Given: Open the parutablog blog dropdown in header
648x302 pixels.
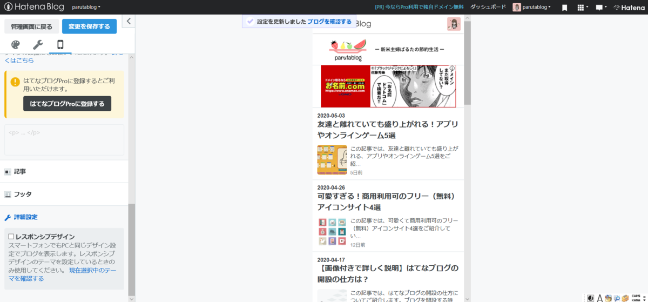Looking at the screenshot, I should click(x=86, y=7).
